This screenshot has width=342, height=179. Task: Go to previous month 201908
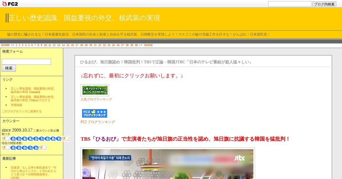[5, 45]
